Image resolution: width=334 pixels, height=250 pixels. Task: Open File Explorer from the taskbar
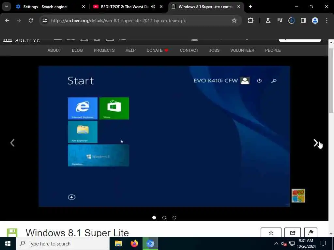(118, 243)
